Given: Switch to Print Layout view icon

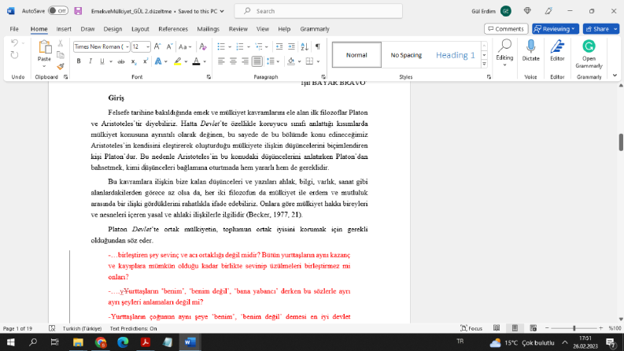Looking at the screenshot, I should 515,328.
